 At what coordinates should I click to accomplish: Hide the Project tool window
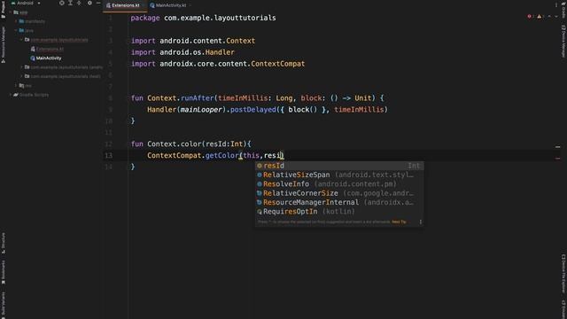98,3
